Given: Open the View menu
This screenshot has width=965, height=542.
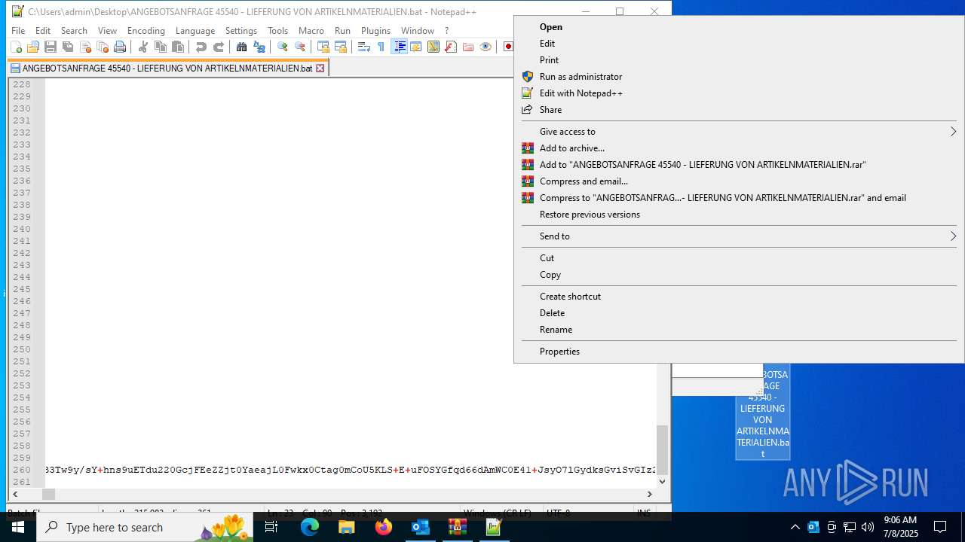Looking at the screenshot, I should coord(107,31).
